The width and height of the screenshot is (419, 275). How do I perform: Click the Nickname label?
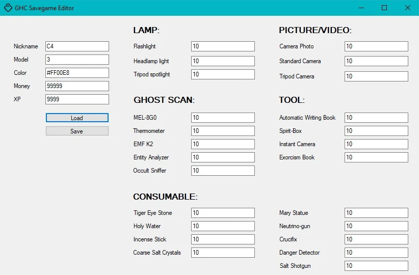(26, 46)
